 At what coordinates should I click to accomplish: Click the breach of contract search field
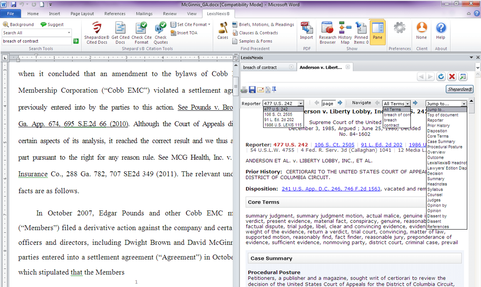[x=36, y=41]
